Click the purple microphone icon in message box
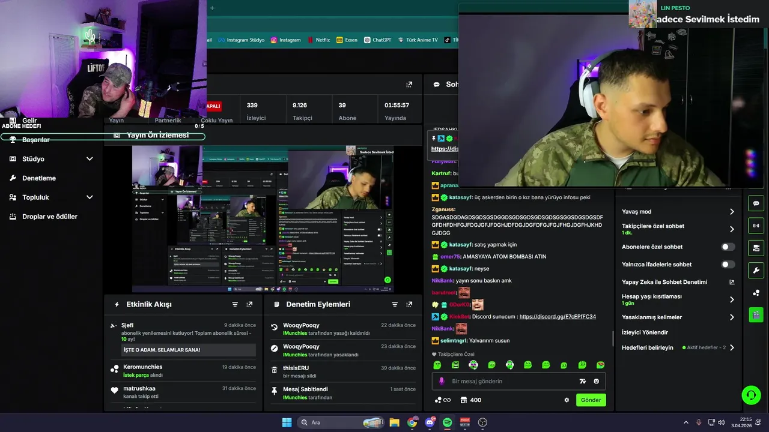 tap(442, 381)
